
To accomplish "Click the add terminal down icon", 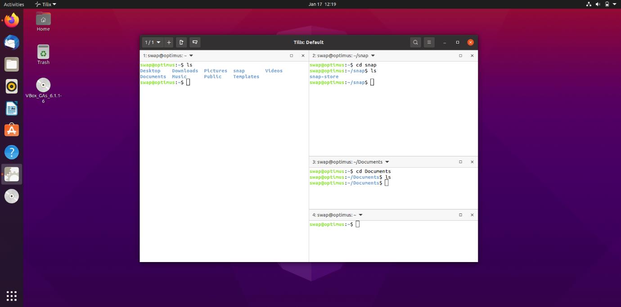I will pos(195,42).
